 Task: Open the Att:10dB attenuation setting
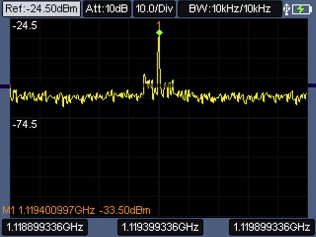click(107, 9)
